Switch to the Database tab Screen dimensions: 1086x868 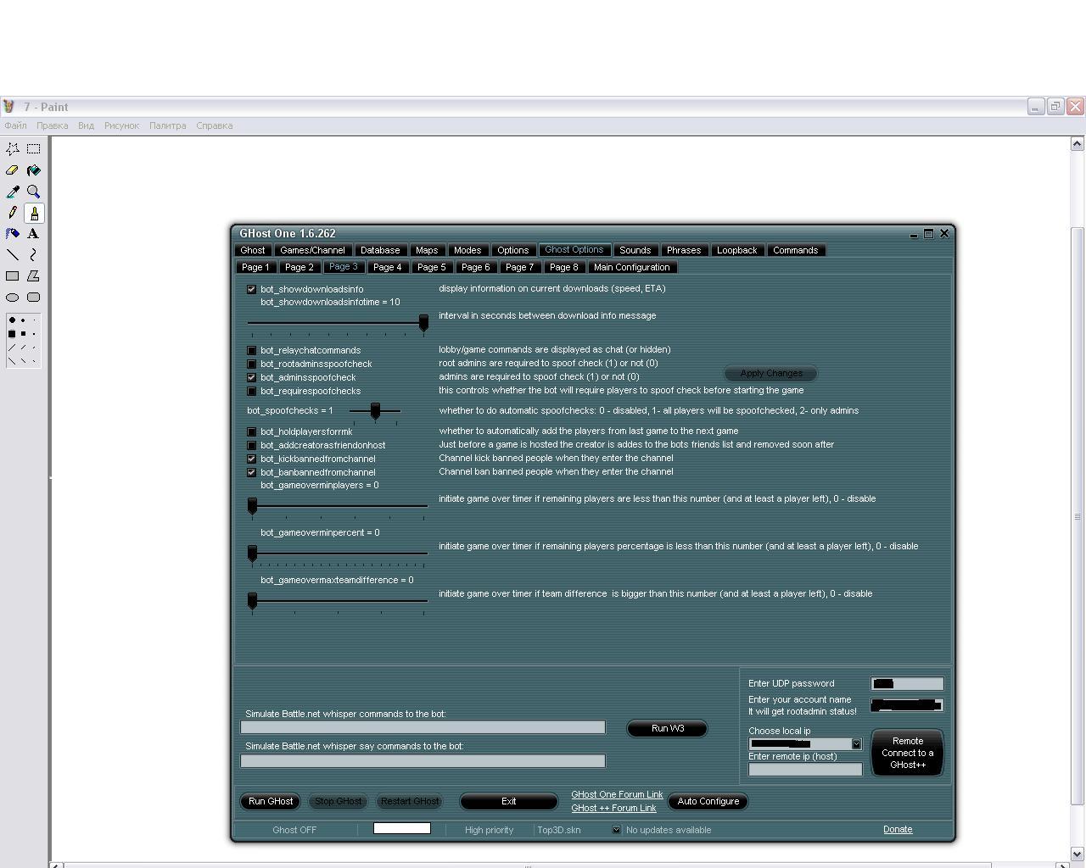coord(380,250)
